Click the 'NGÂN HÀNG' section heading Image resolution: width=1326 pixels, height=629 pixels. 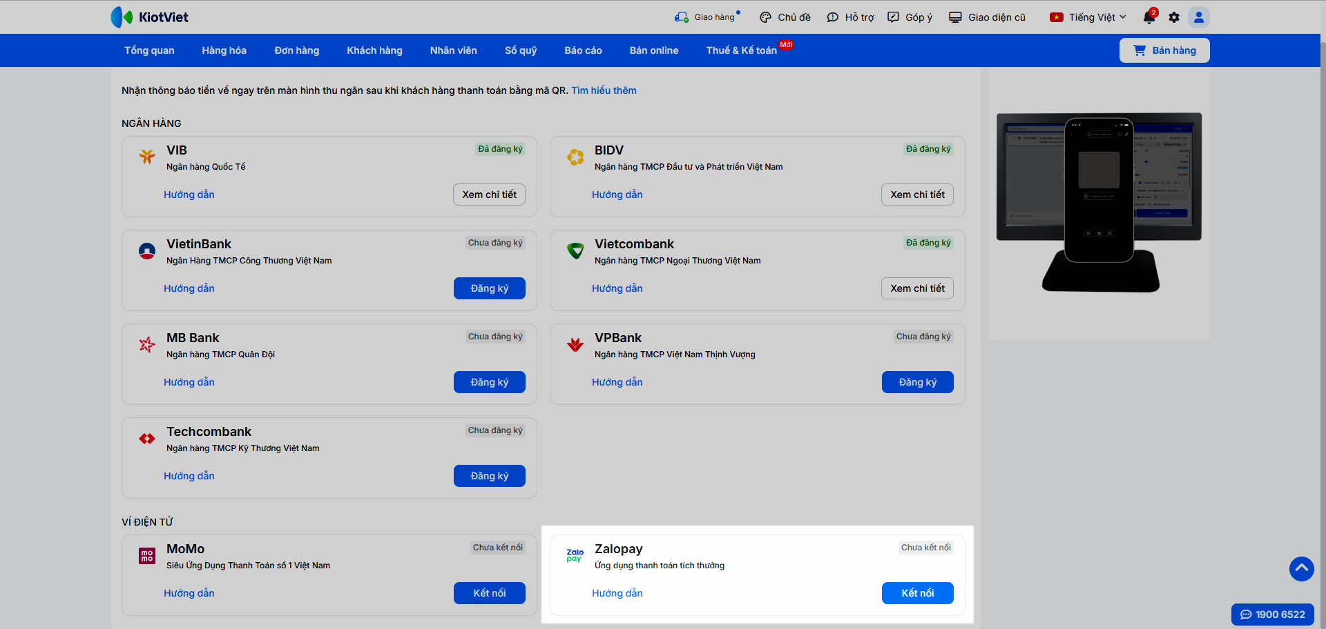point(151,123)
